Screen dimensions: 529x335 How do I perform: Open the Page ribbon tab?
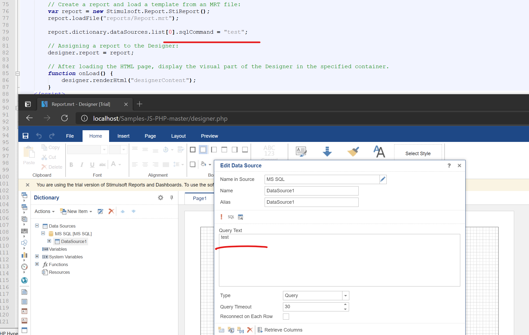pyautogui.click(x=150, y=136)
